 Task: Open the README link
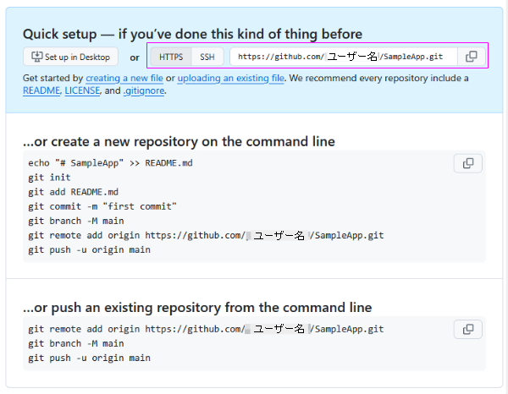click(41, 90)
